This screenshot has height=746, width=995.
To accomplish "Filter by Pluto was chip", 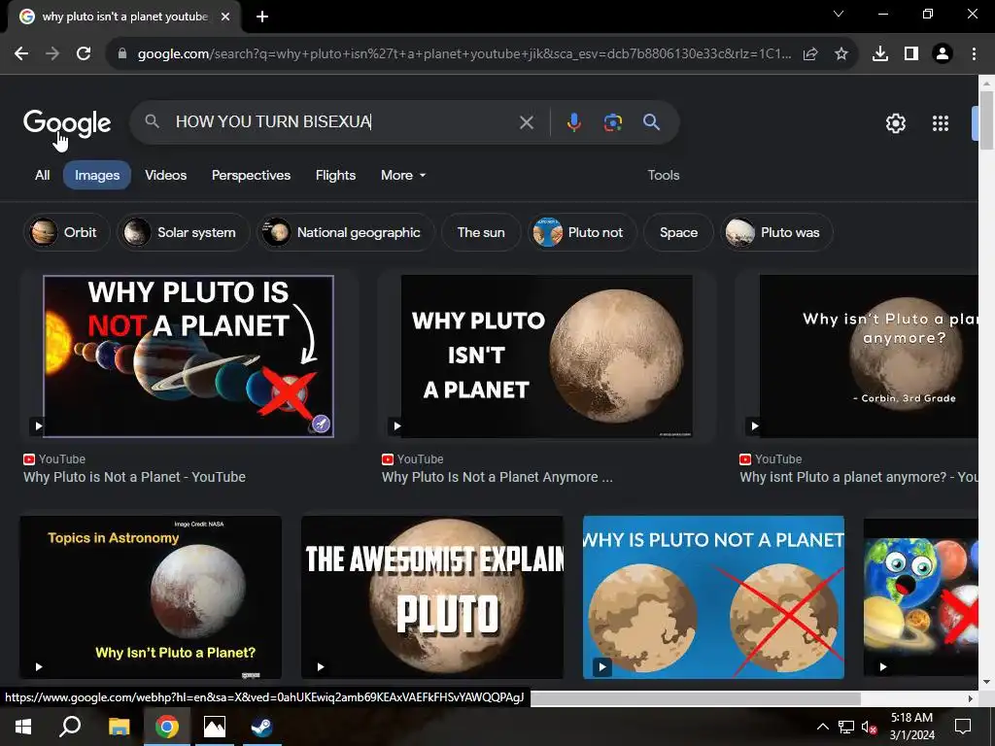I will (776, 232).
